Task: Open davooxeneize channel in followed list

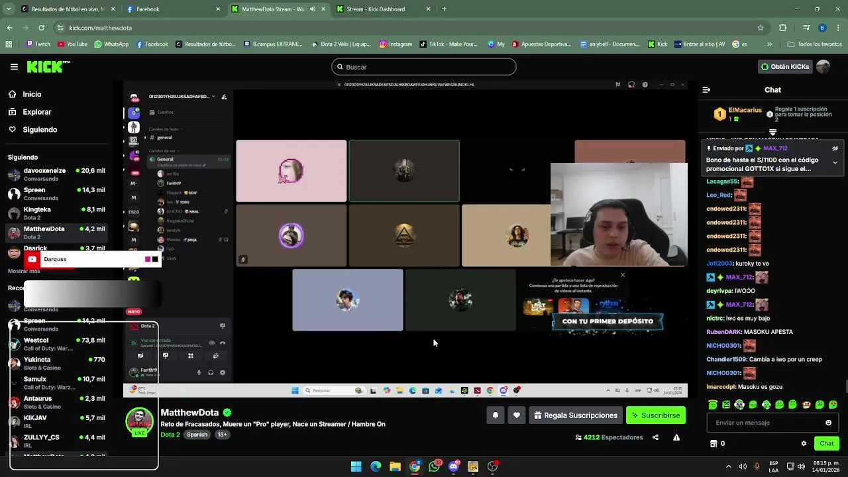Action: point(56,175)
